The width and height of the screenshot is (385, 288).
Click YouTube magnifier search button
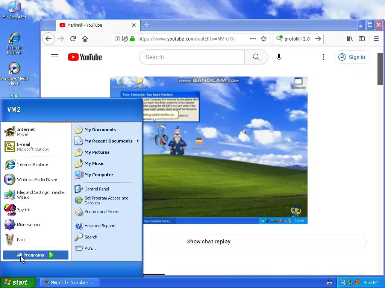pos(256,57)
